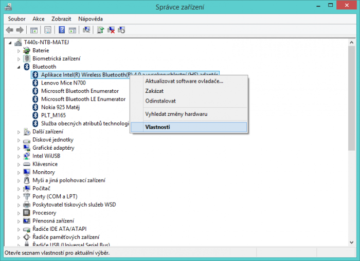Click the Monitory category icon
The height and width of the screenshot is (261, 360).
[x=27, y=172]
